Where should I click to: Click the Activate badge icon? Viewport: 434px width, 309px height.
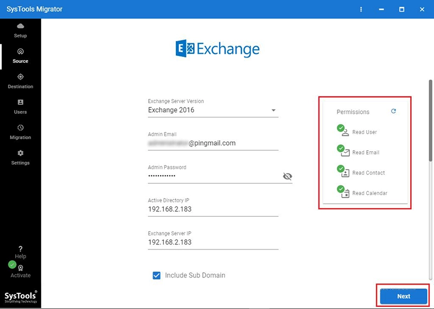click(x=21, y=268)
